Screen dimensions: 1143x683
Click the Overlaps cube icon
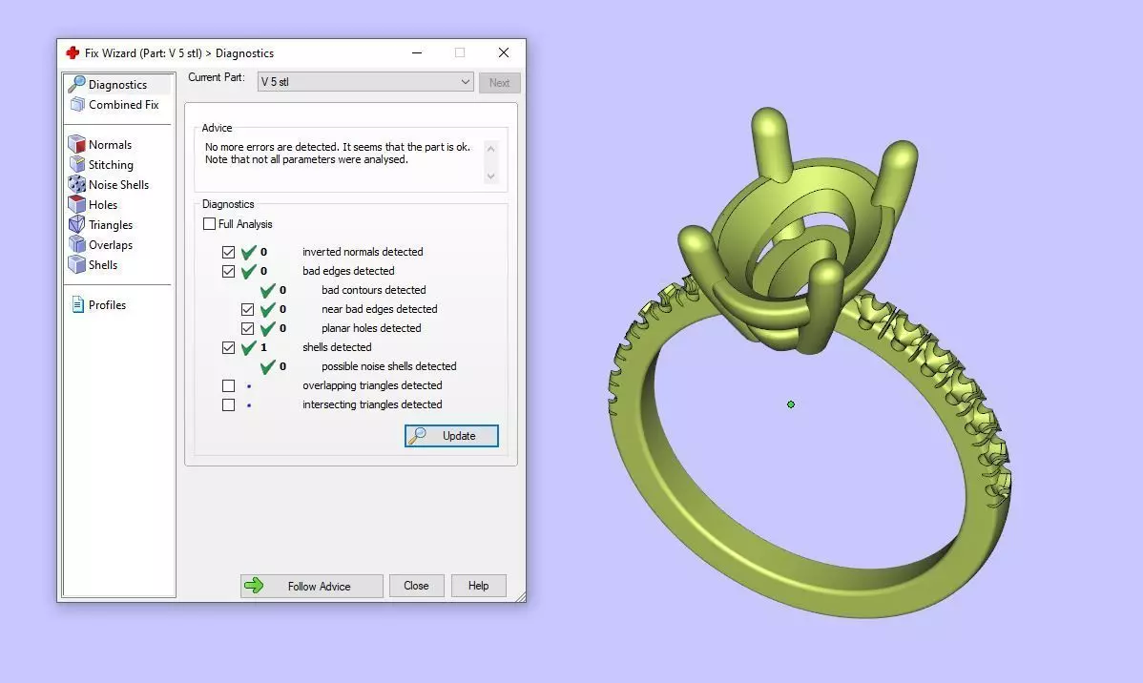[x=76, y=245]
